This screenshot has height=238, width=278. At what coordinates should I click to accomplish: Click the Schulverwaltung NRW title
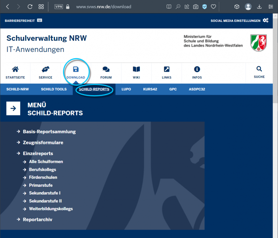click(47, 38)
